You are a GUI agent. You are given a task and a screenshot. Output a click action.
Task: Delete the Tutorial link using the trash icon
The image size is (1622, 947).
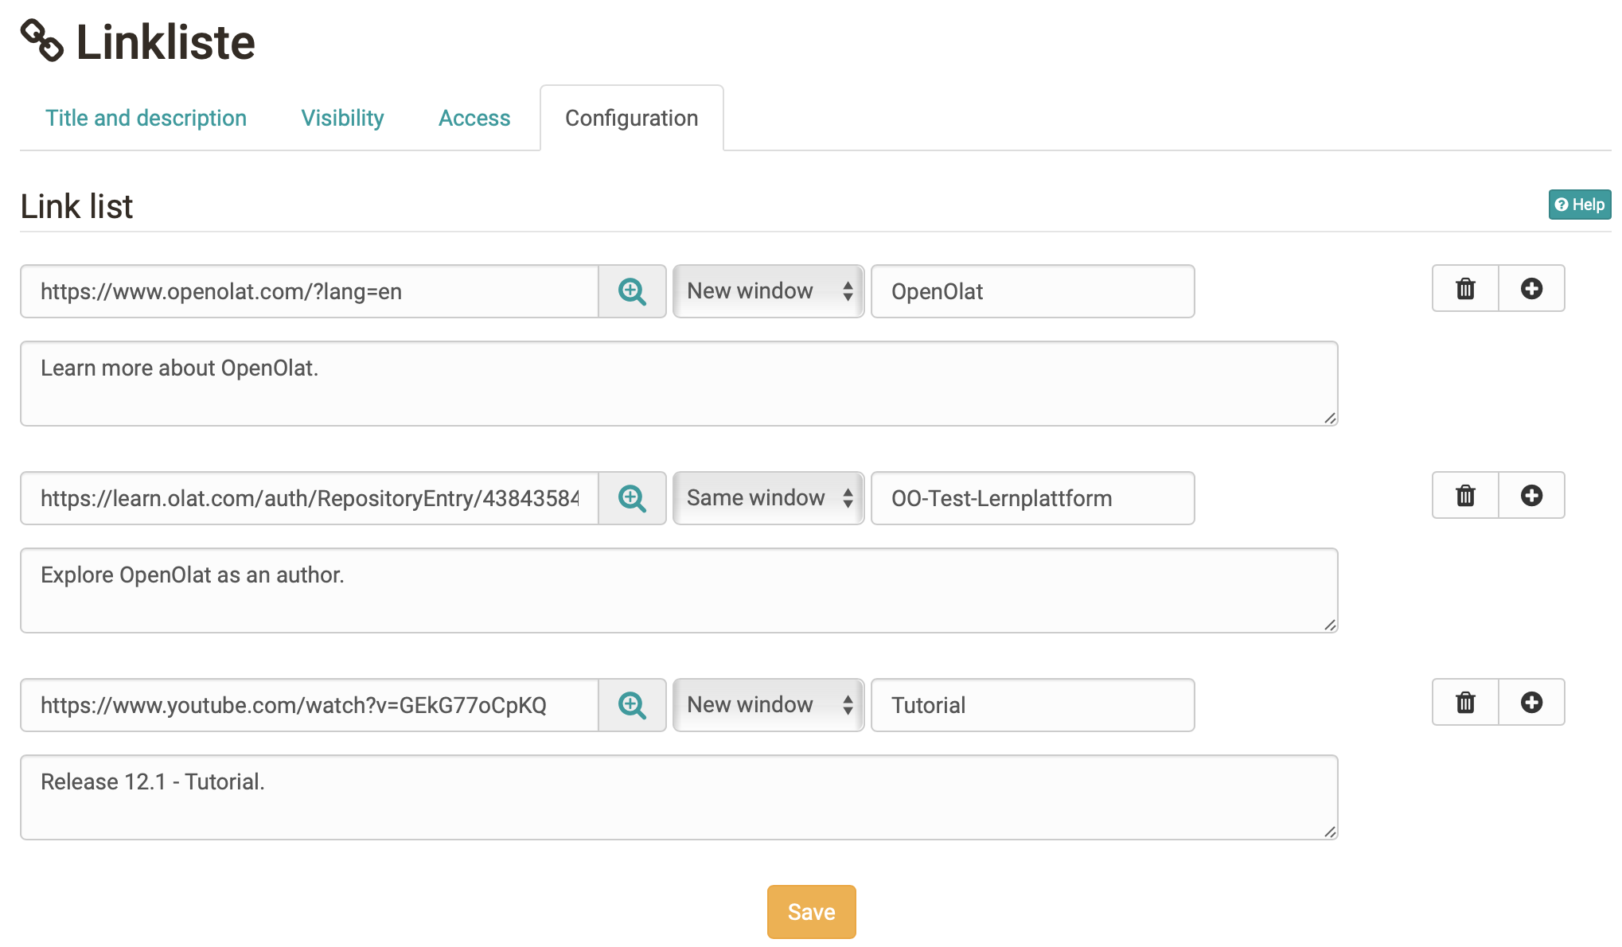coord(1464,703)
